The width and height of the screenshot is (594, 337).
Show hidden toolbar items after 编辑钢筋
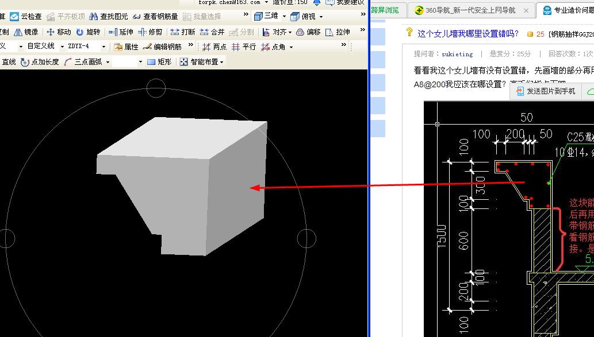point(190,45)
